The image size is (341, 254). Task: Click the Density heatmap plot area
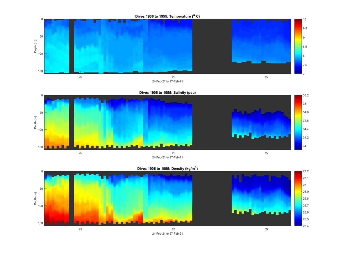(x=168, y=198)
